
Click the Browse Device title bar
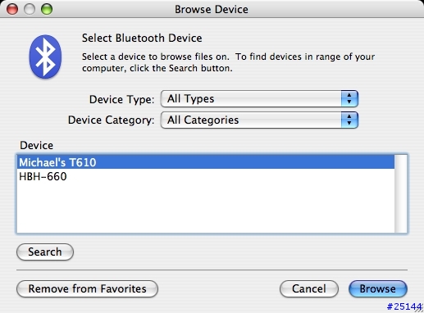212,9
